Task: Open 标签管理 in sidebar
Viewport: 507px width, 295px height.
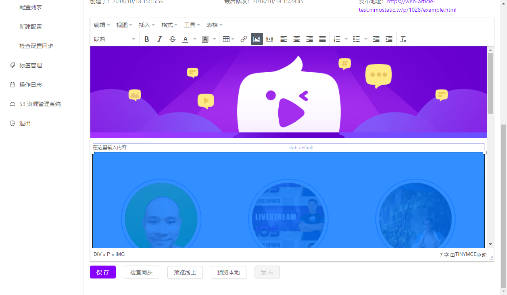Action: click(x=31, y=65)
